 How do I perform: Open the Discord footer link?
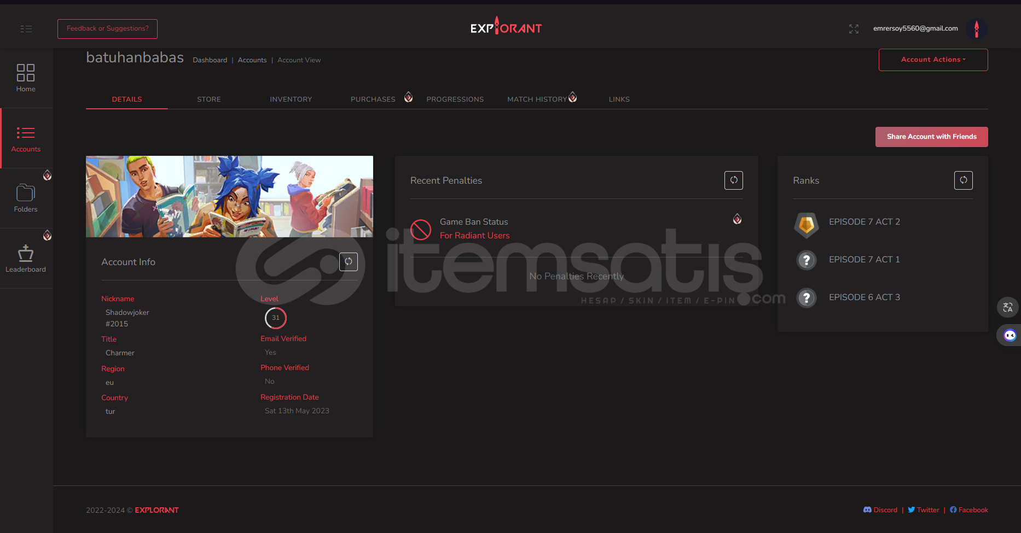click(880, 510)
